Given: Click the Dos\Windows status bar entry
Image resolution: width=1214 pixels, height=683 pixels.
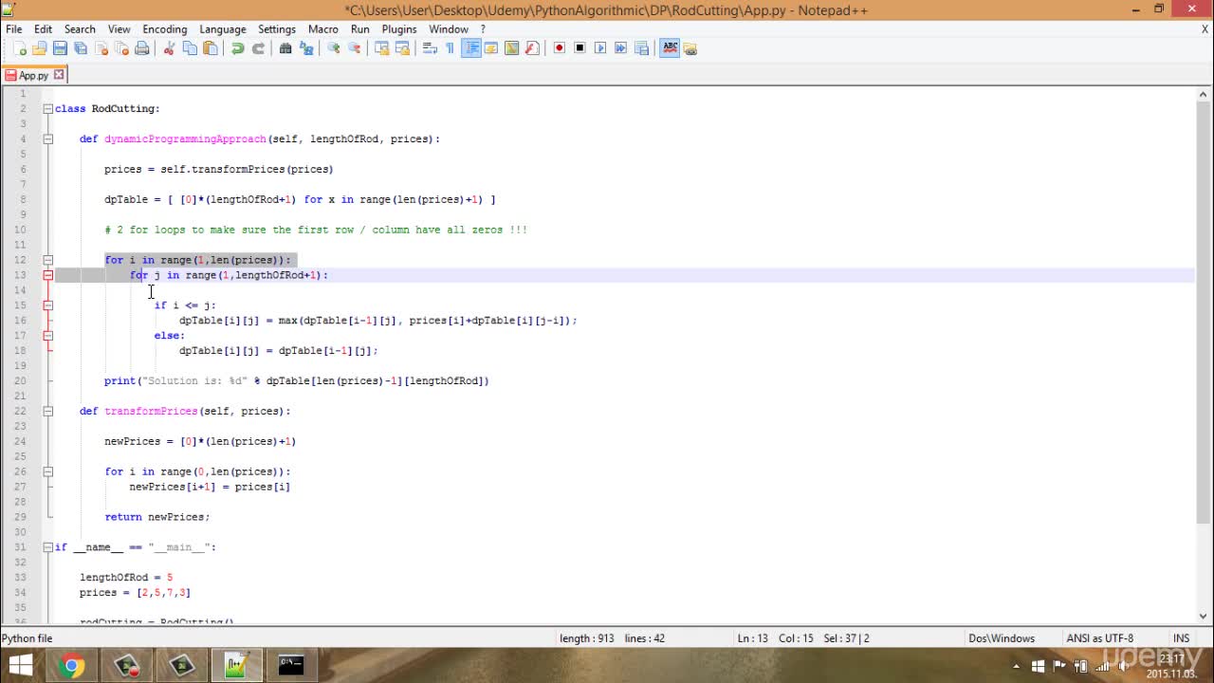Looking at the screenshot, I should (x=1002, y=638).
